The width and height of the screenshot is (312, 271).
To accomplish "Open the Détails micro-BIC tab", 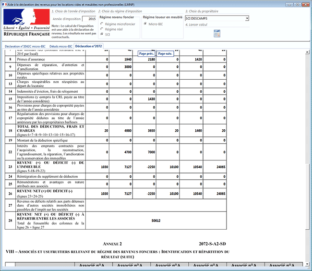I will coord(60,46).
